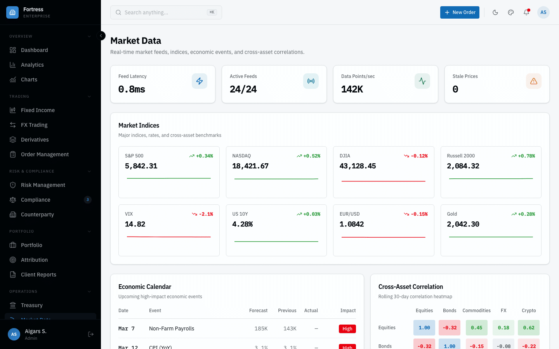Open the notifications bell
This screenshot has height=349, width=559.
pyautogui.click(x=526, y=12)
